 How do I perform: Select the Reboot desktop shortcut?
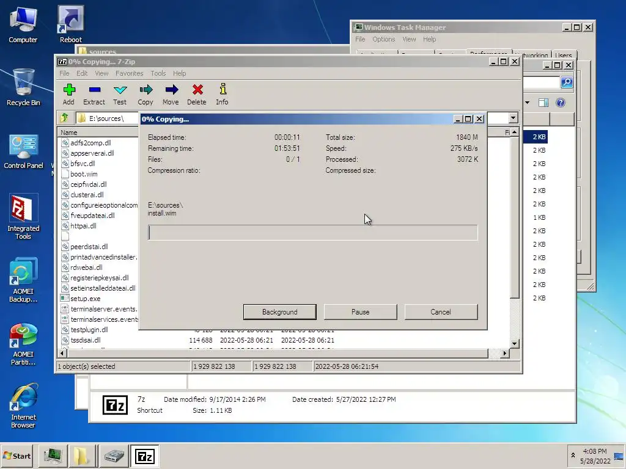[x=71, y=24]
